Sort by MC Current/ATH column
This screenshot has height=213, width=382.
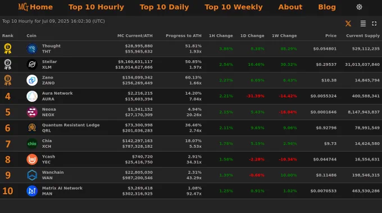pyautogui.click(x=135, y=35)
